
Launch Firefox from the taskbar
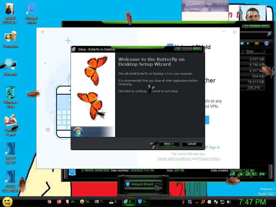point(59,202)
